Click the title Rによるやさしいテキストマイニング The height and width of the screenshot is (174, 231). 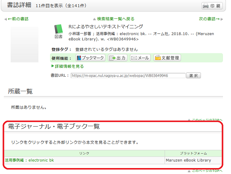(x=106, y=27)
